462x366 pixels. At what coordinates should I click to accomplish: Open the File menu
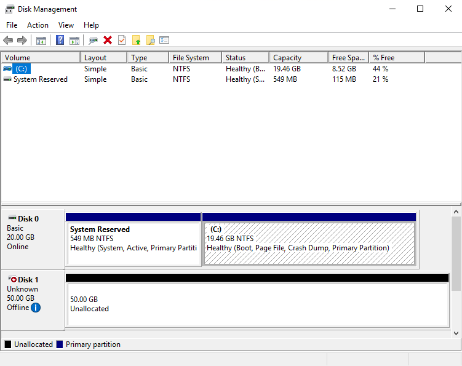[x=12, y=25]
